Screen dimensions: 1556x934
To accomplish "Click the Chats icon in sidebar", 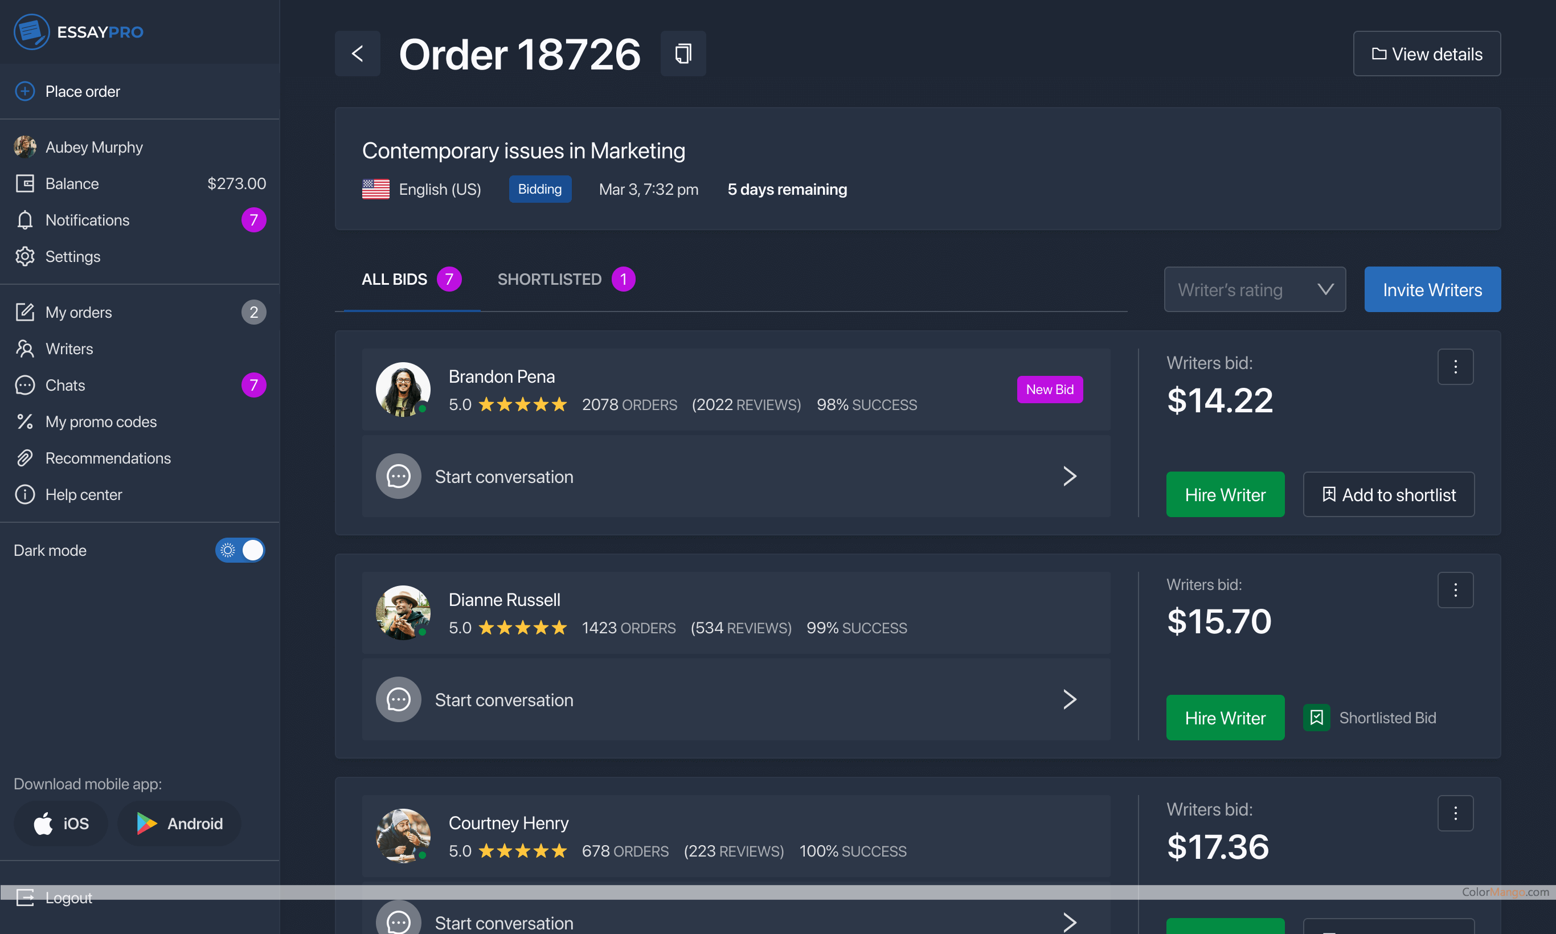I will pyautogui.click(x=23, y=385).
